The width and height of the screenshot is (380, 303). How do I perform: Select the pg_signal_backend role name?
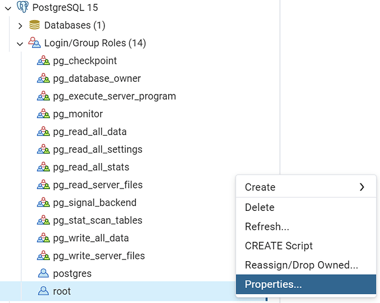pyautogui.click(x=95, y=203)
